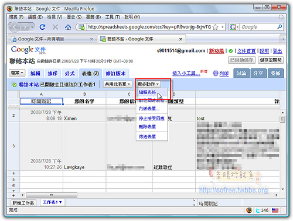The width and height of the screenshot is (293, 221).
Task: Click the 登出 sign out link
Action: pyautogui.click(x=277, y=51)
